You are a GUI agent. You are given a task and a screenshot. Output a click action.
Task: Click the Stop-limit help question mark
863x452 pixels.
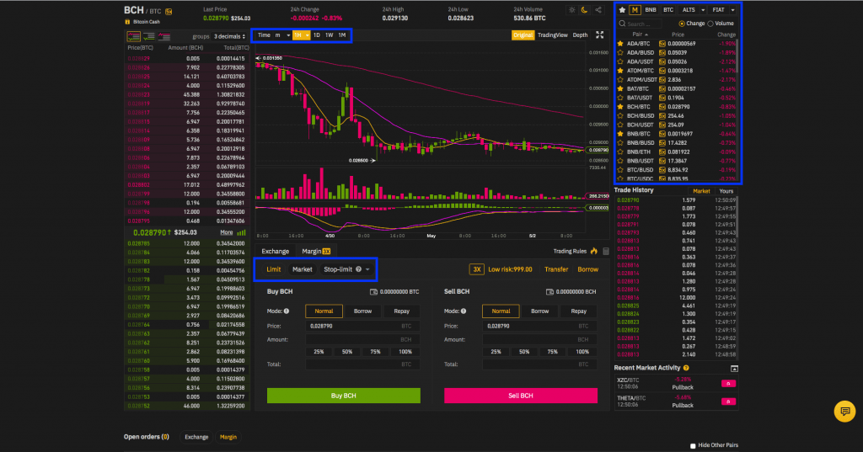(x=358, y=269)
